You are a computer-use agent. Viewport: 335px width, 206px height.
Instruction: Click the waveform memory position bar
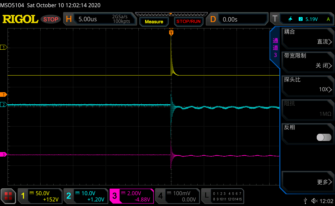point(171,14)
